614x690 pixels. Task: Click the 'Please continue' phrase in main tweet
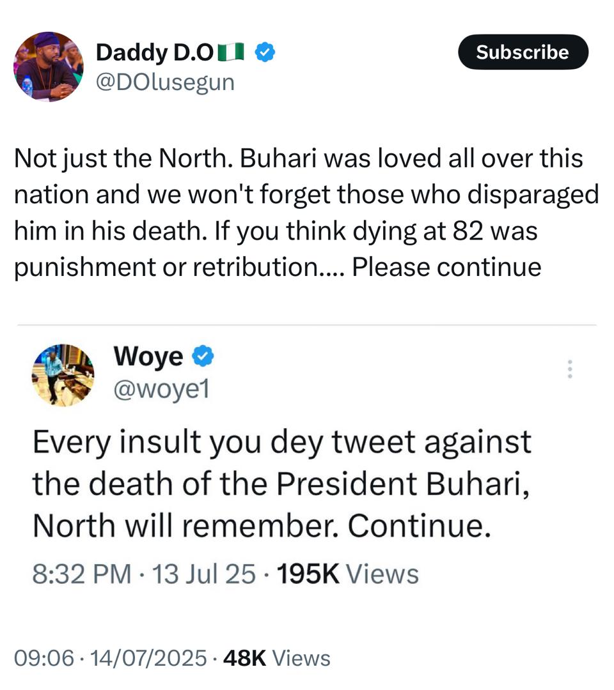pyautogui.click(x=446, y=266)
